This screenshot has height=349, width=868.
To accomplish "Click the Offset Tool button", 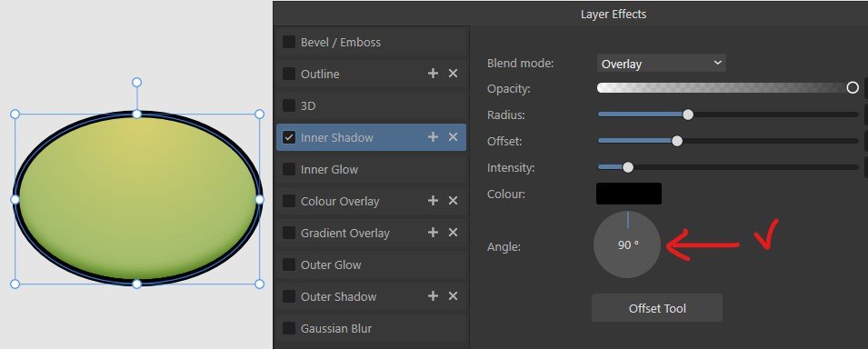I will click(x=657, y=308).
